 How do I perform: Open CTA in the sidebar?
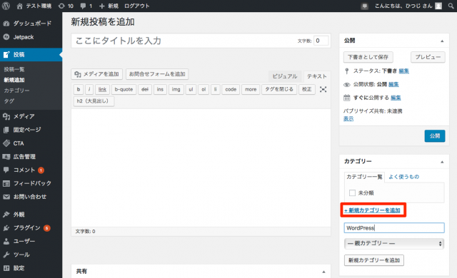[31, 143]
